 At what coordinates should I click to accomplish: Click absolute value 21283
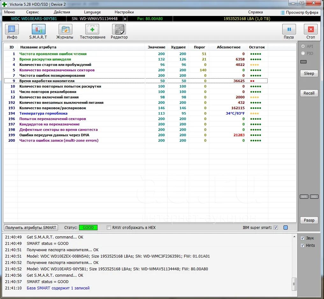[239, 135]
